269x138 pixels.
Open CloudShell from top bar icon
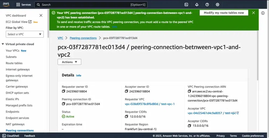pyautogui.click(x=186, y=5)
